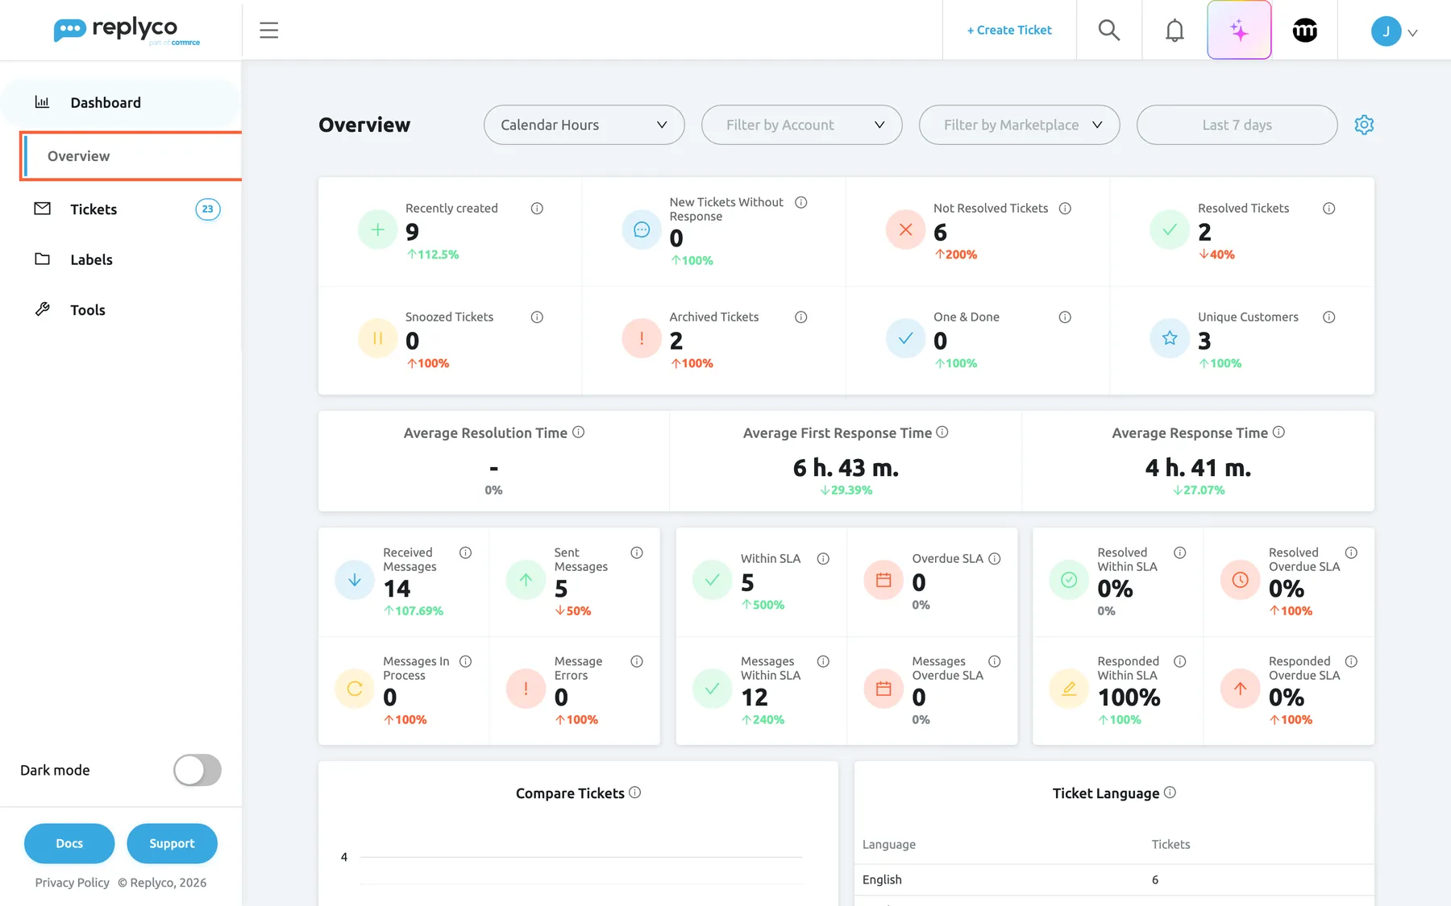Show info for Overdue SLA
The image size is (1451, 906).
994,559
